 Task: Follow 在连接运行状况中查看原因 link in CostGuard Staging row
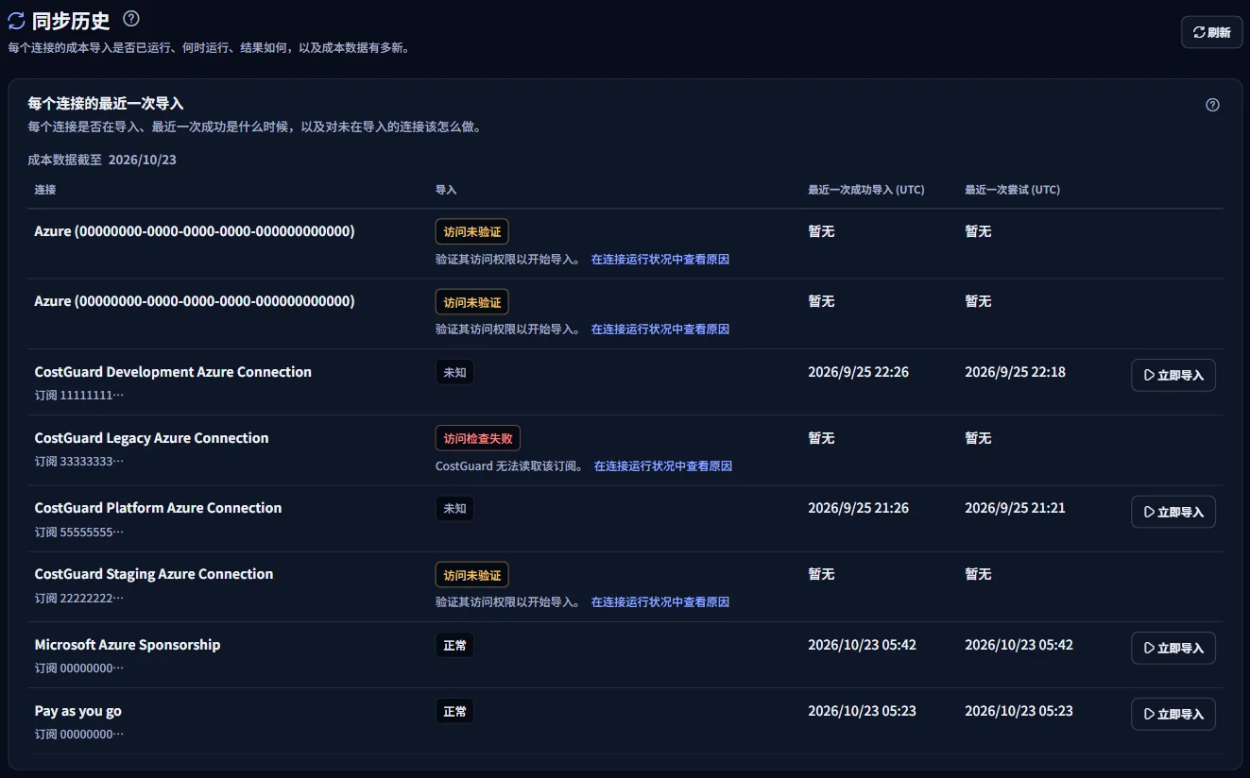660,602
